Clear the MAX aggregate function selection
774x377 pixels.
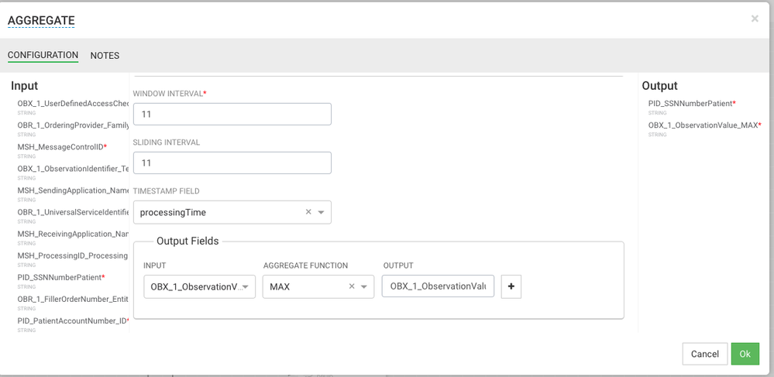tap(352, 286)
